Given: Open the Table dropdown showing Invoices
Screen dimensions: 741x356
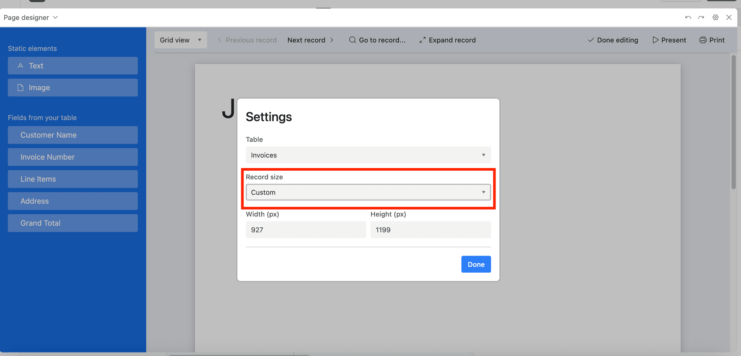Looking at the screenshot, I should [368, 155].
